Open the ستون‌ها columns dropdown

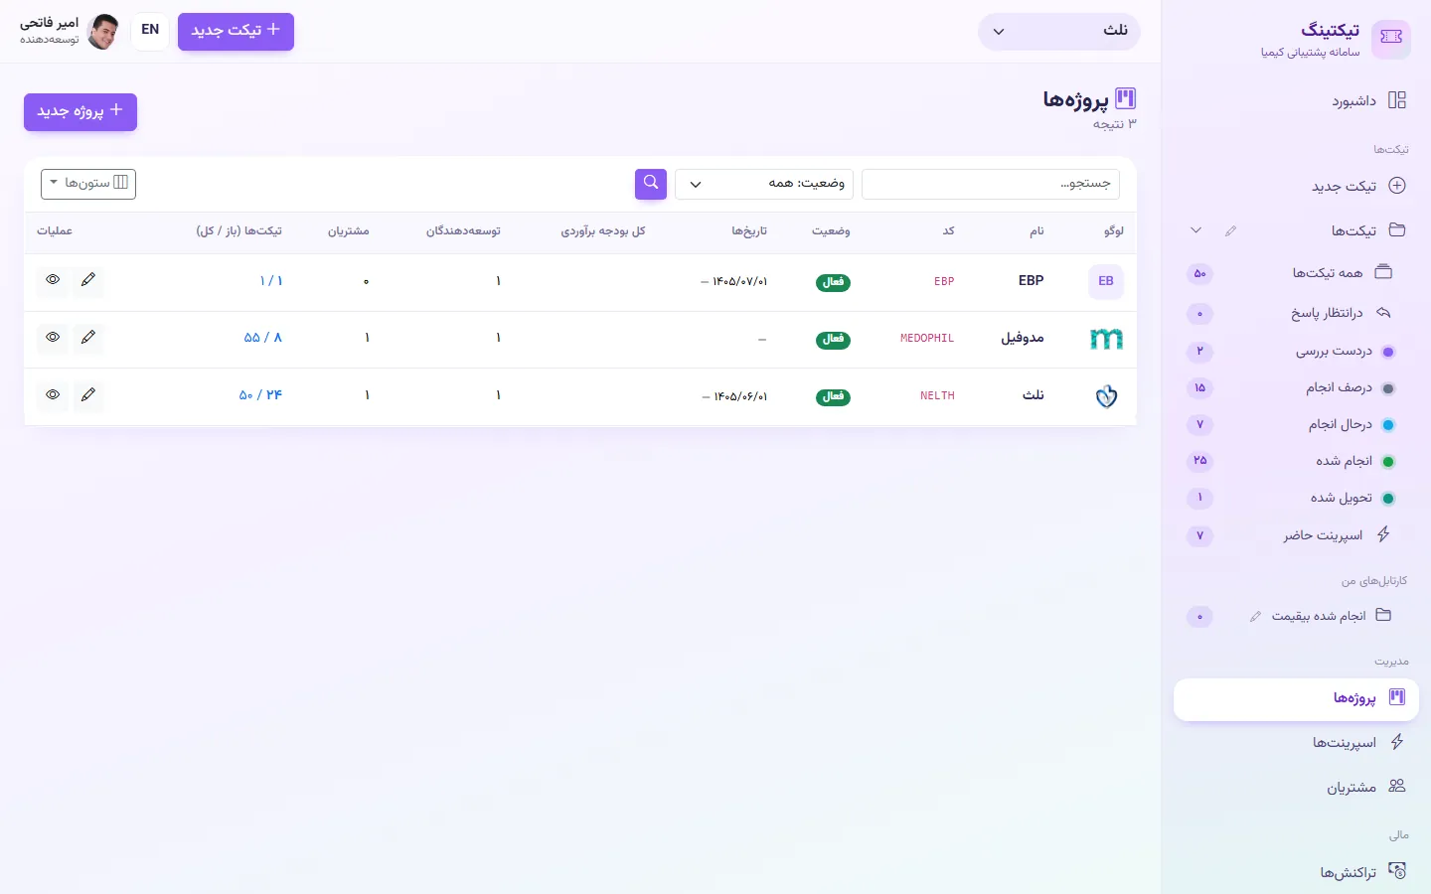[x=88, y=184]
